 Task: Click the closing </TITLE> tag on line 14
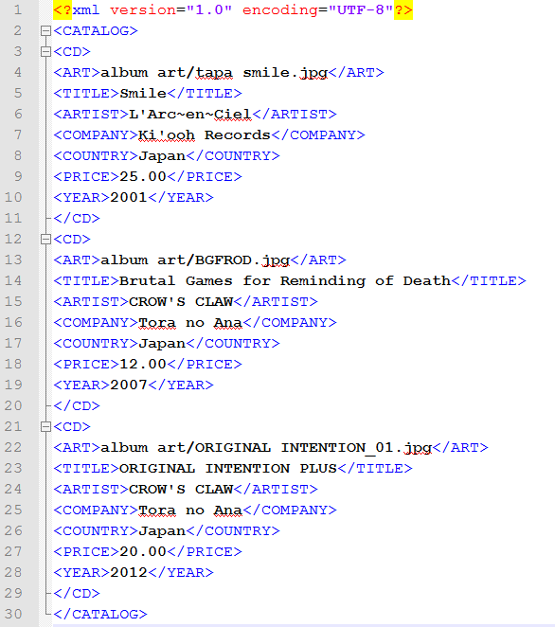(489, 281)
